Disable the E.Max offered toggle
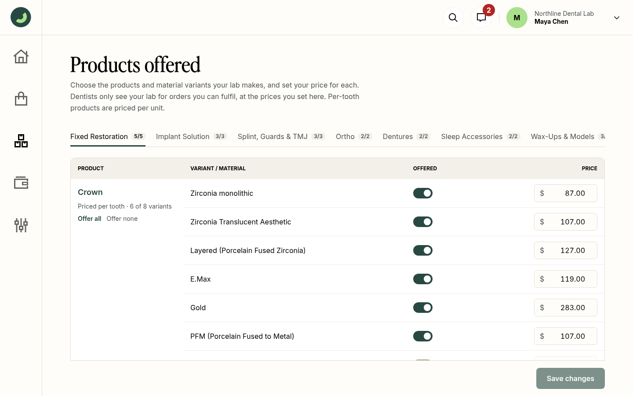 tap(423, 279)
